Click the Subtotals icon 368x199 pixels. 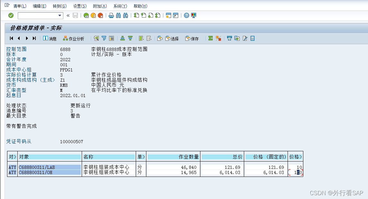pos(218,38)
